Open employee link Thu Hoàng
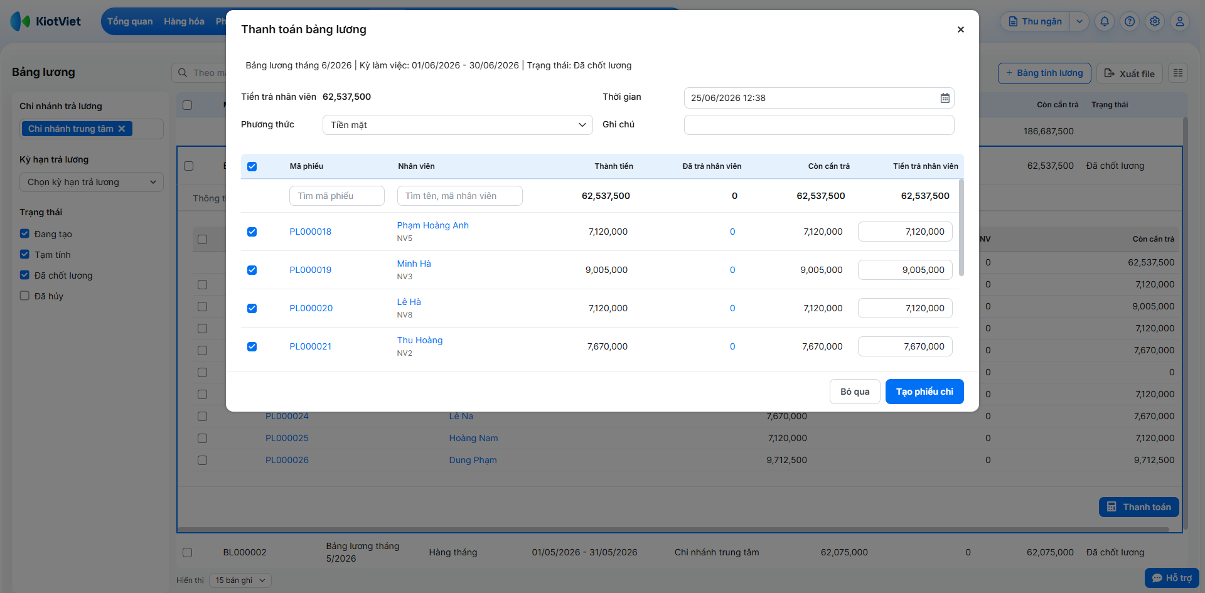 [420, 340]
